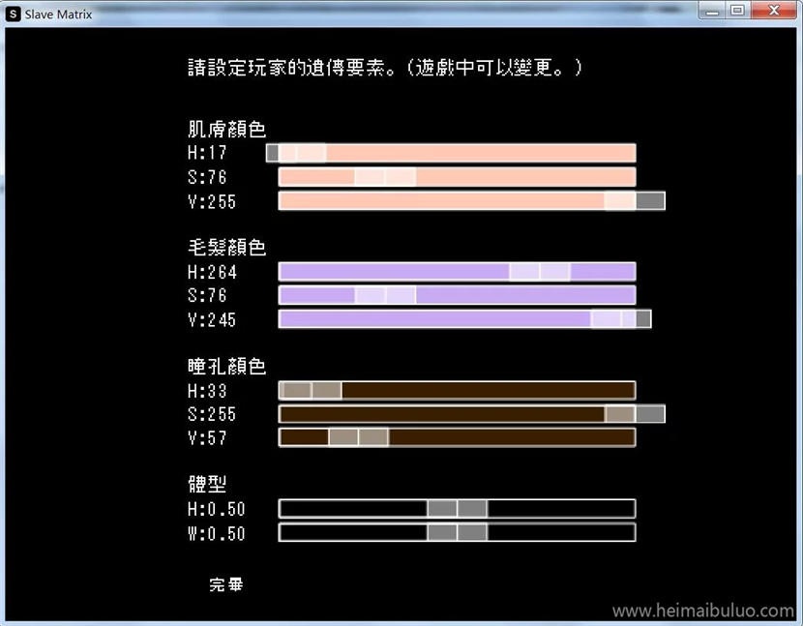Adjust the hair color saturation slider S:76
Image resolution: width=803 pixels, height=626 pixels.
[x=455, y=294]
